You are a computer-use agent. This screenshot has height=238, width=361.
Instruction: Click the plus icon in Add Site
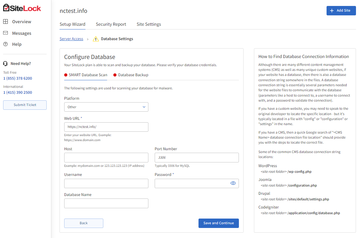point(332,11)
